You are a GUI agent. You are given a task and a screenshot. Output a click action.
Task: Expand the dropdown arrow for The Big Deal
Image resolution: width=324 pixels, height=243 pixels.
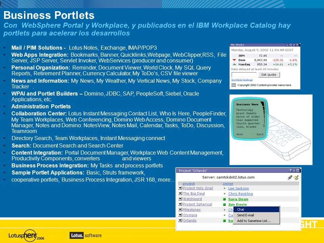coord(180,193)
